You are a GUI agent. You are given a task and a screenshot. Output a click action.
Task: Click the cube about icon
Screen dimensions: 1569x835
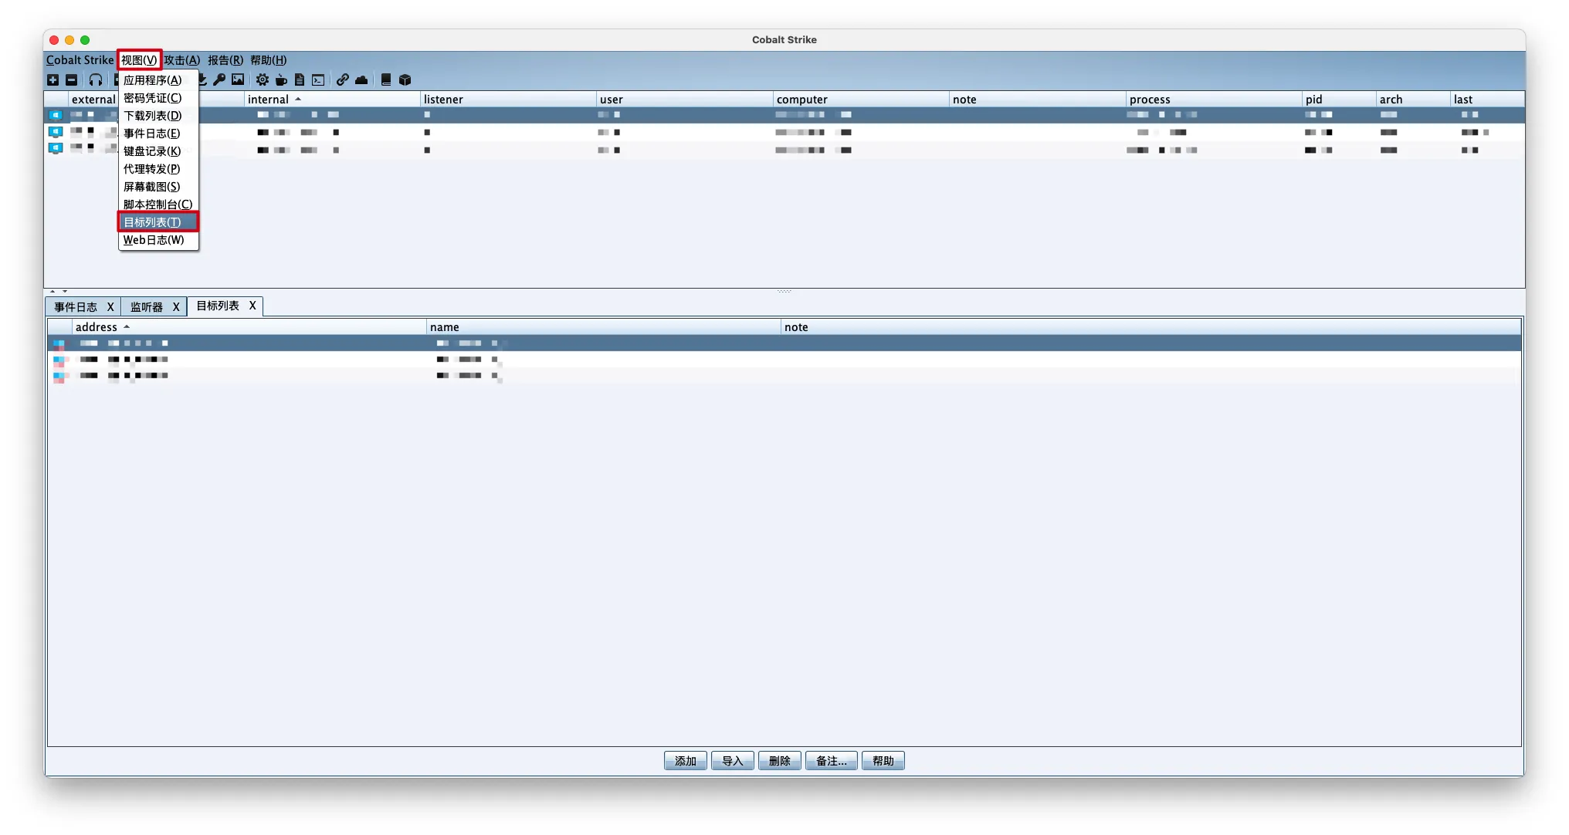coord(405,80)
